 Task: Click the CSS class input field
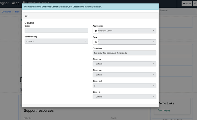pyautogui.click(x=124, y=53)
